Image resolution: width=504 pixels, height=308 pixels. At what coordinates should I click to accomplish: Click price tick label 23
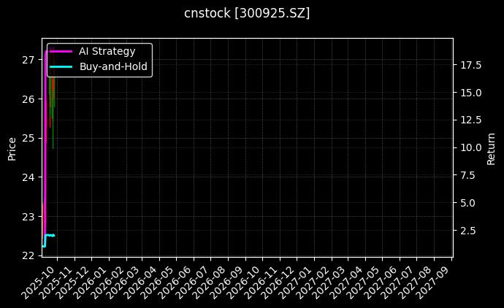pyautogui.click(x=28, y=217)
